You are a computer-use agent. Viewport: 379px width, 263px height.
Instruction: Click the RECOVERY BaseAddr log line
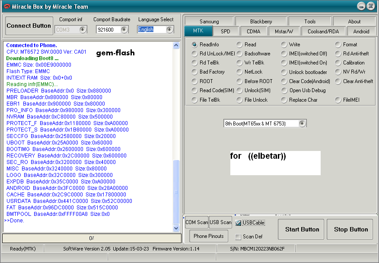point(67,156)
